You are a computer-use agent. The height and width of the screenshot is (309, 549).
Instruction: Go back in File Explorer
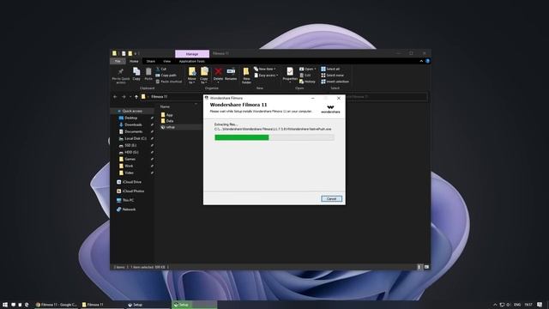[115, 97]
